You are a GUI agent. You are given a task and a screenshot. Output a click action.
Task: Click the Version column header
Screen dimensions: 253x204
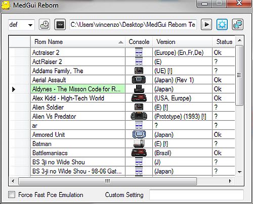pyautogui.click(x=182, y=41)
